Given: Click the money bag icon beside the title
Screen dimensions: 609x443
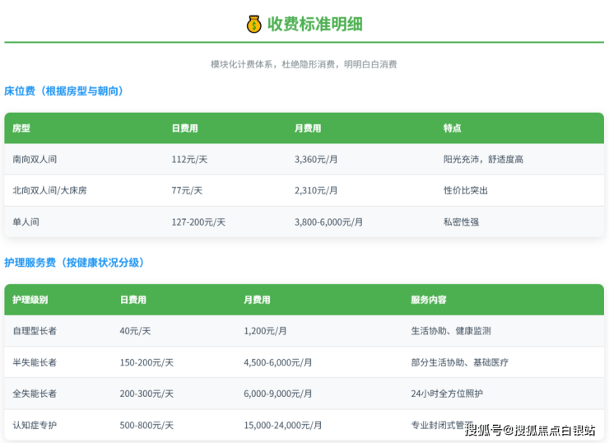Looking at the screenshot, I should pos(253,24).
